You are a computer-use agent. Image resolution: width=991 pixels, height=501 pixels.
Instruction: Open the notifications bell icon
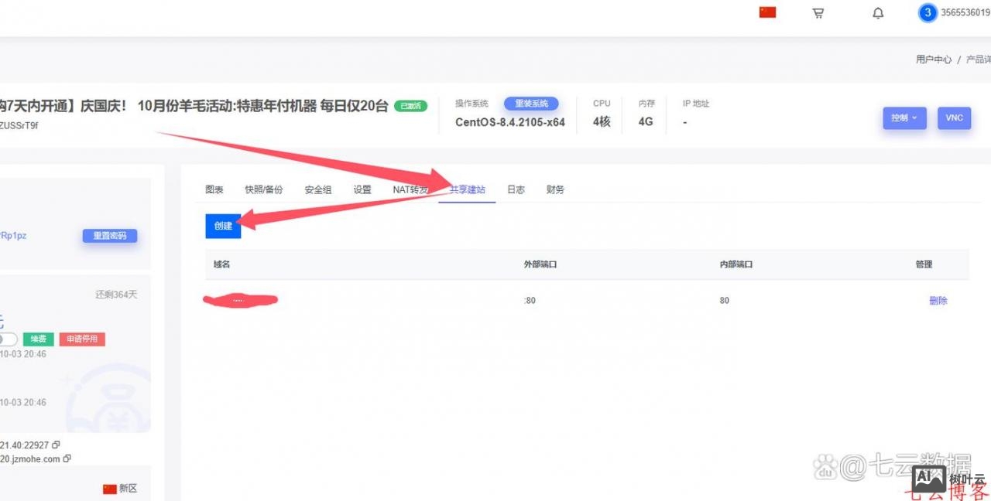878,13
